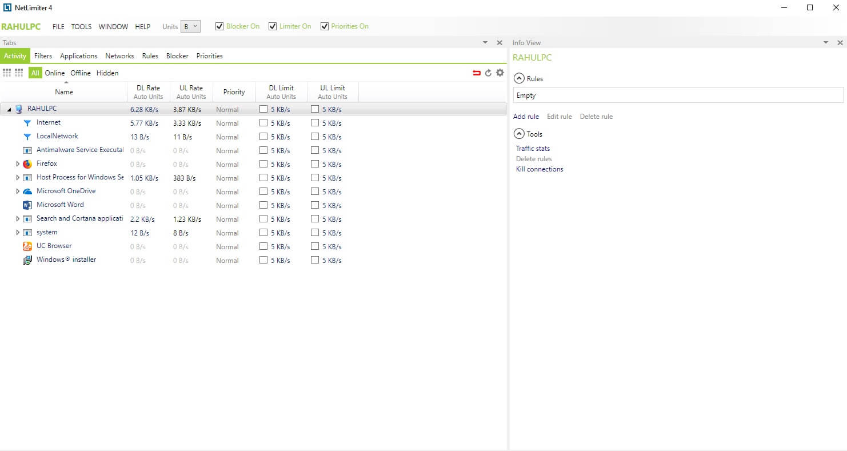Click the Windows installer icon
847x451 pixels.
(27, 260)
